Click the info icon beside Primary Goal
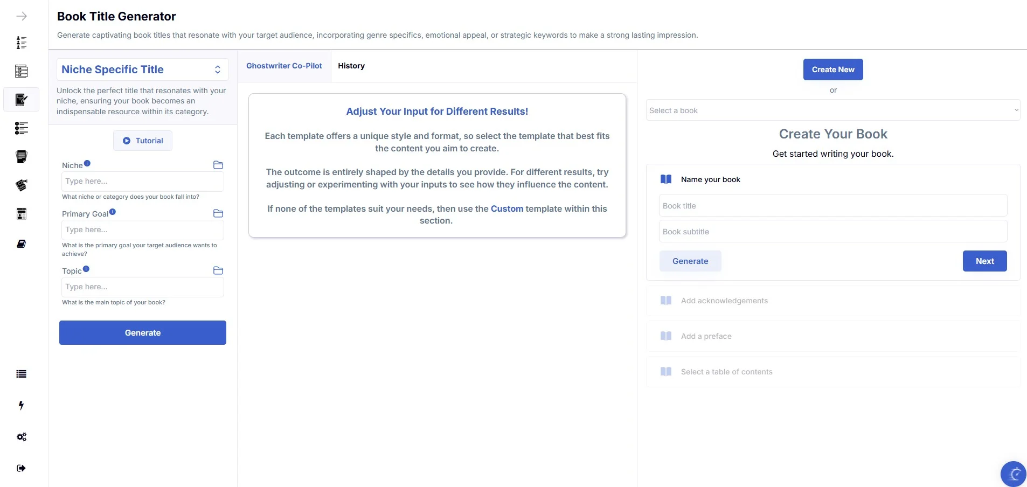1027x487 pixels. tap(112, 211)
